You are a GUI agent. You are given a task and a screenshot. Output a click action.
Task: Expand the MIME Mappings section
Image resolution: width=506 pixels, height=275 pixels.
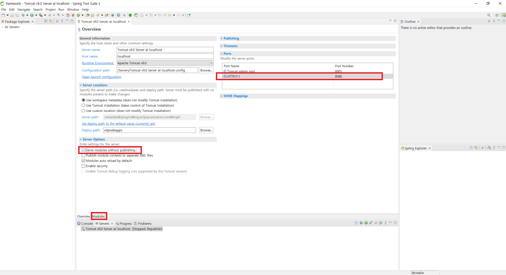[x=236, y=96]
